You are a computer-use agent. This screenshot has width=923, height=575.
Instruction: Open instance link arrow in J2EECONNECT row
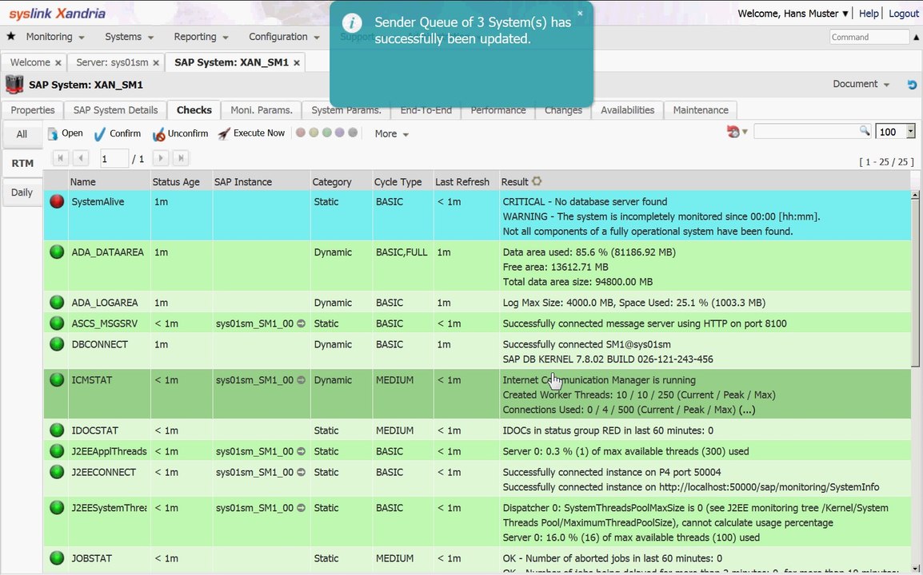pos(301,472)
